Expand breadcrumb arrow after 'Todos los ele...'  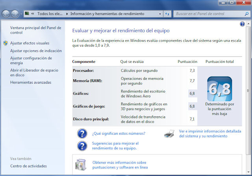point(67,14)
